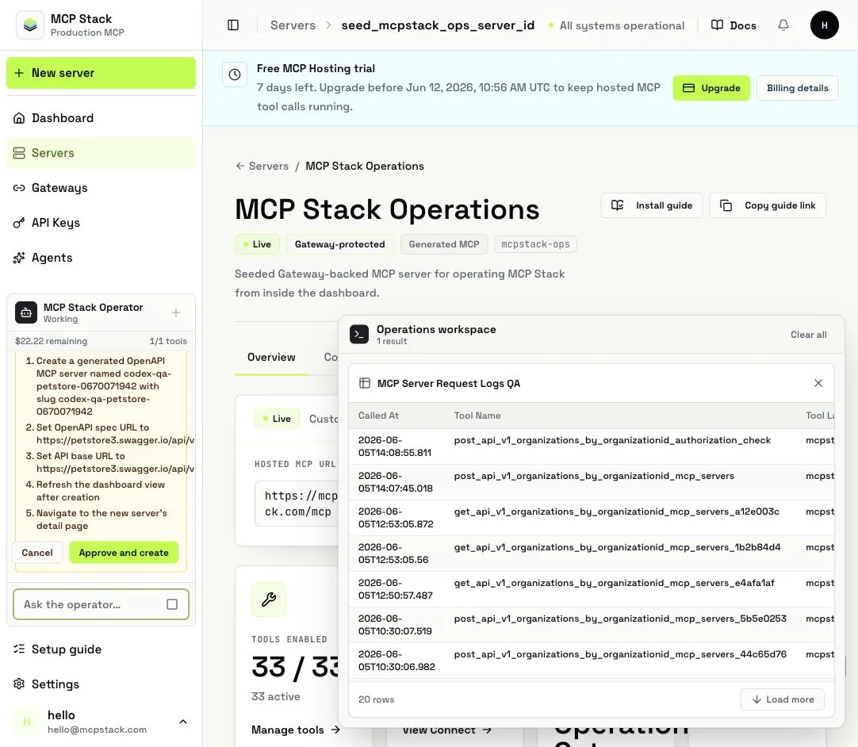Viewport: 858px width, 747px height.
Task: Click the stop square in operator input
Action: tap(172, 604)
